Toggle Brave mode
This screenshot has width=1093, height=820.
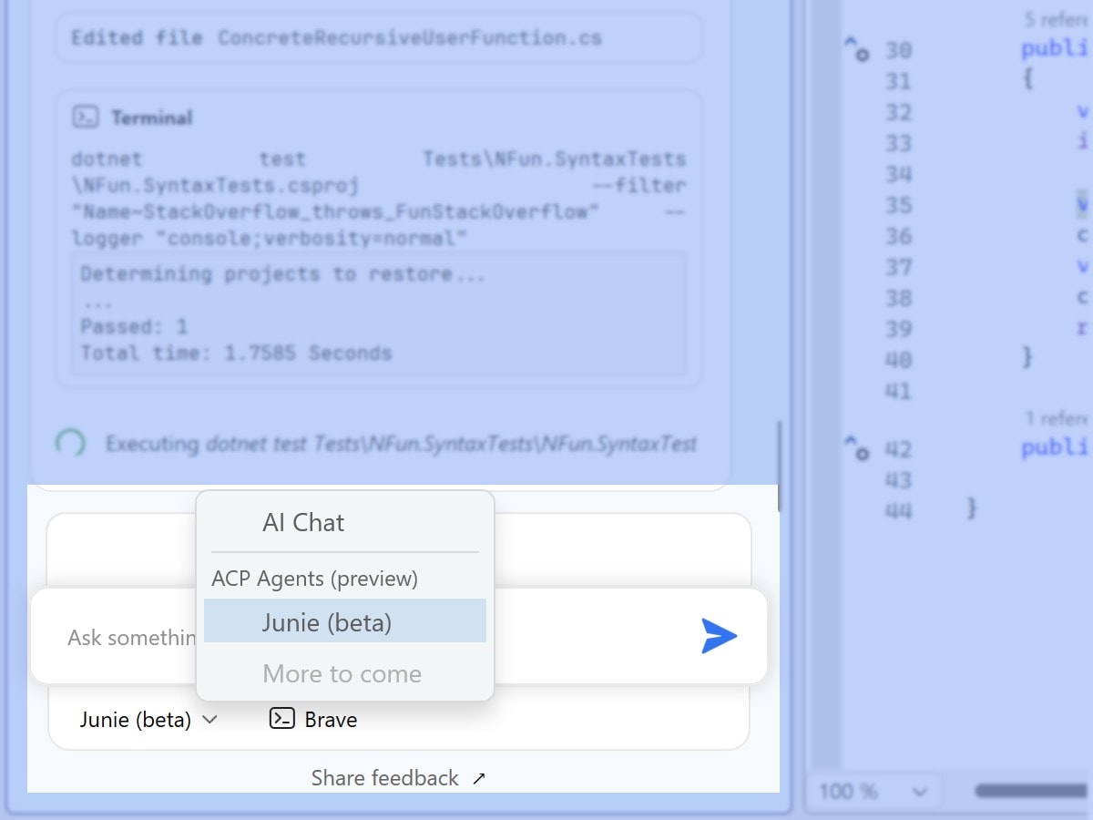pyautogui.click(x=313, y=719)
